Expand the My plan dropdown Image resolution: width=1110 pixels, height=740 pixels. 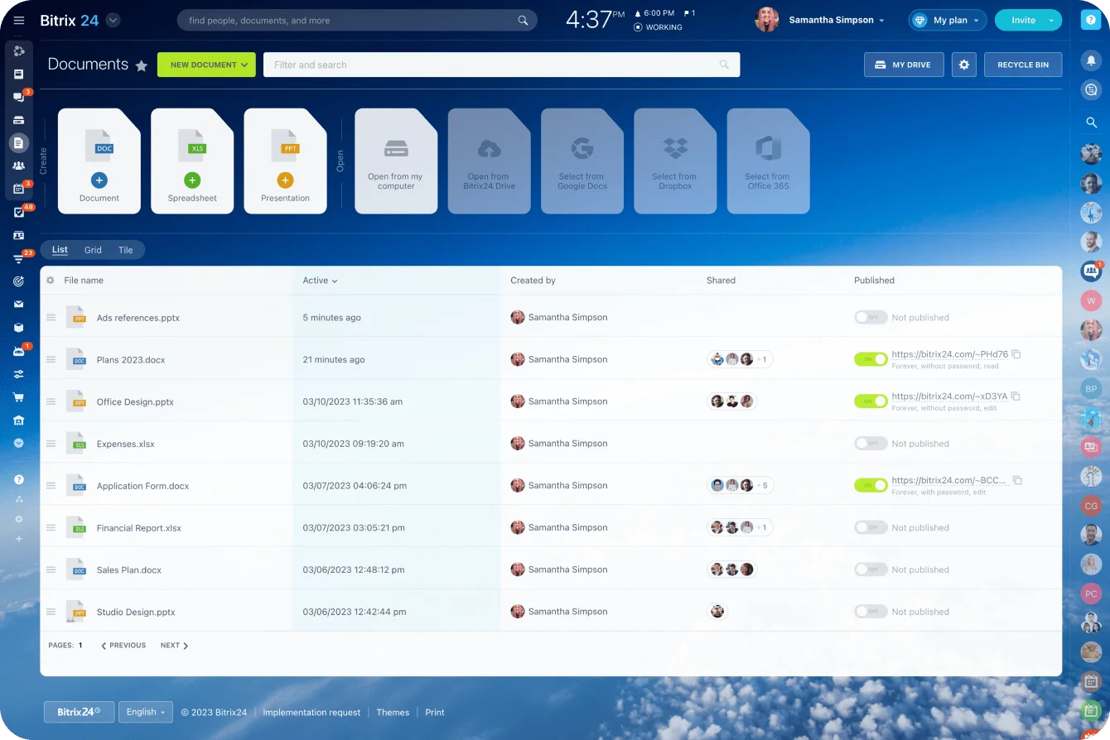[x=976, y=21]
